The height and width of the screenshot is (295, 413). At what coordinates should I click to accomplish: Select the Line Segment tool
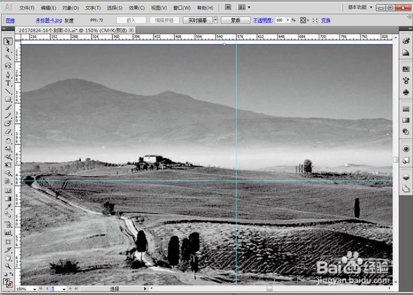(8, 91)
